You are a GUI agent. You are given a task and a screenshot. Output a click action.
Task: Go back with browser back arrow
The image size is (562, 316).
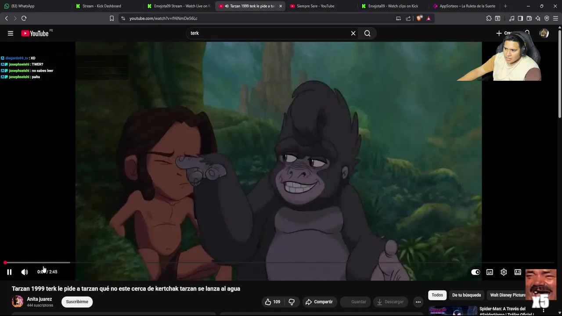click(x=7, y=18)
